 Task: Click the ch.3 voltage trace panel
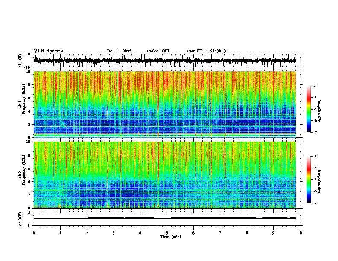tap(168, 219)
